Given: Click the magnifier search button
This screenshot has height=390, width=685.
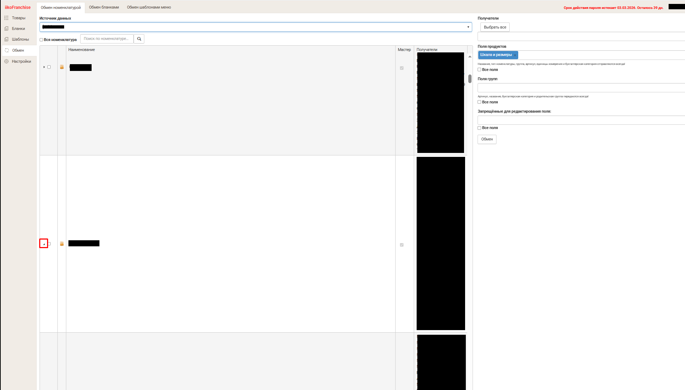Looking at the screenshot, I should [139, 39].
